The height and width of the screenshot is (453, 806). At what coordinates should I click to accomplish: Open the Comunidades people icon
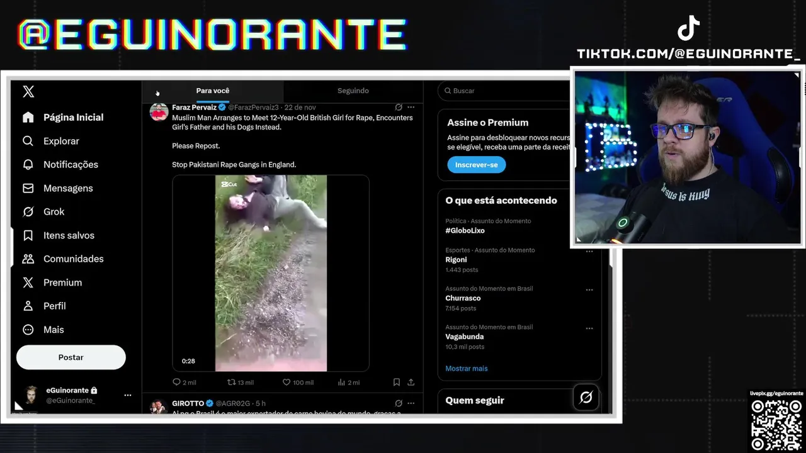tap(28, 259)
